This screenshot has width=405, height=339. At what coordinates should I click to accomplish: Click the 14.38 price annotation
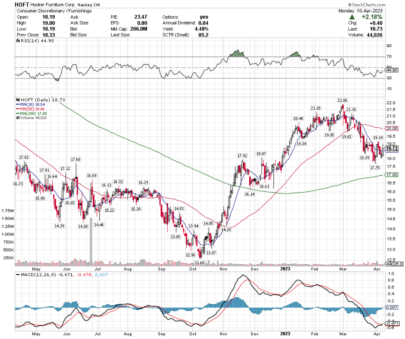coord(83,227)
